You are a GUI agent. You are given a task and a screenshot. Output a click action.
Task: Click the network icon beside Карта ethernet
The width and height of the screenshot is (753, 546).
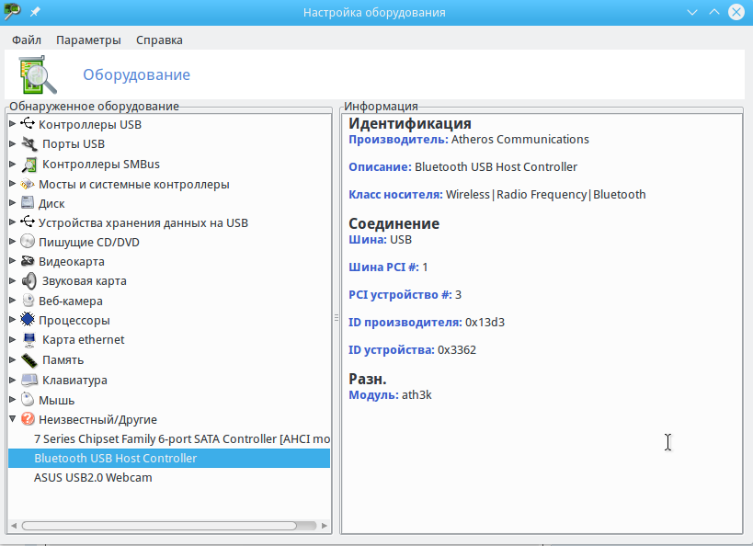(29, 340)
